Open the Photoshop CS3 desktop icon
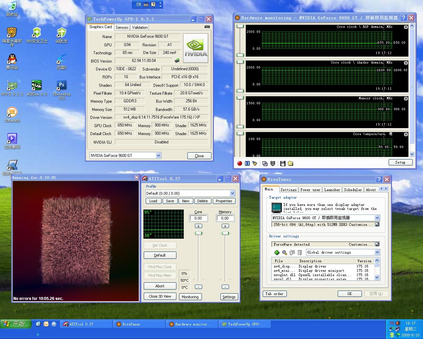The image size is (423, 339). [x=61, y=90]
